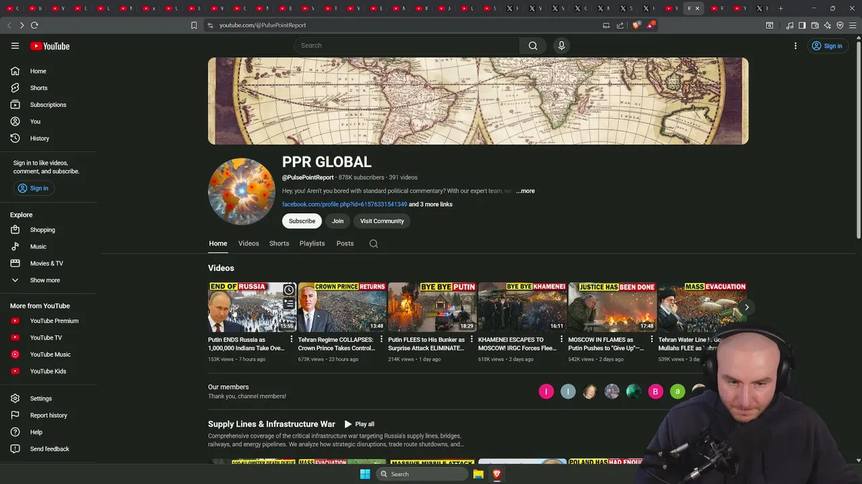Open options for Putin FLEES video
The height and width of the screenshot is (484, 862).
pos(471,339)
